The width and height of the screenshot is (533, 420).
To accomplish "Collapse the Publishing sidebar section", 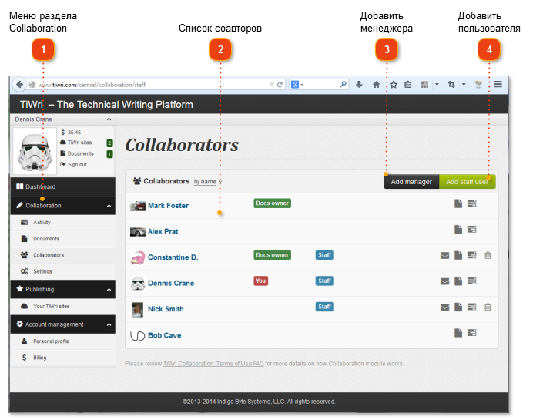I will coord(109,289).
